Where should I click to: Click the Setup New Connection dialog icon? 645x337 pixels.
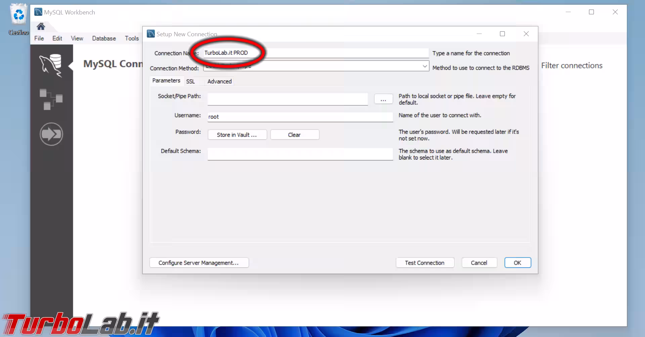coord(151,34)
